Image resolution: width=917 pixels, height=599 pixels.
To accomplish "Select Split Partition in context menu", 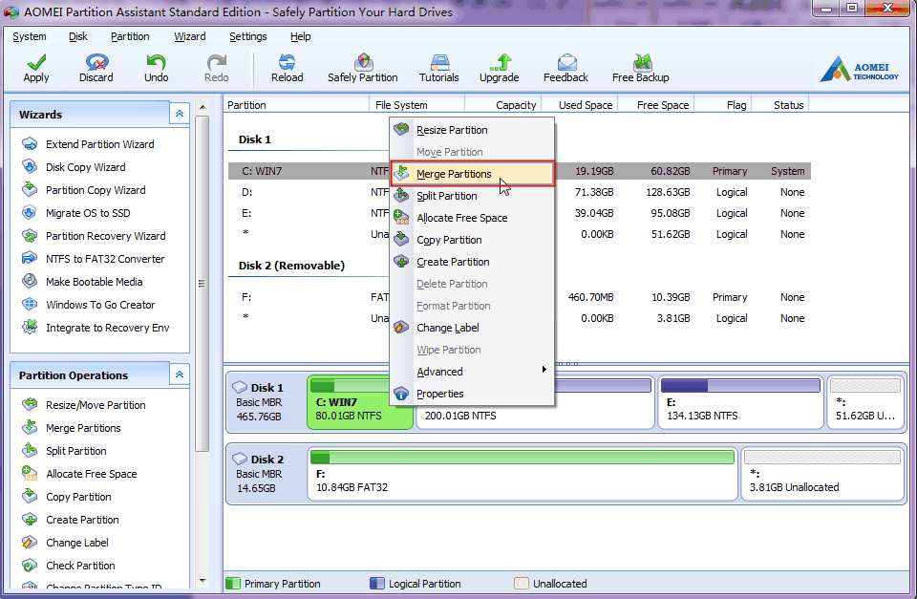I will click(472, 196).
